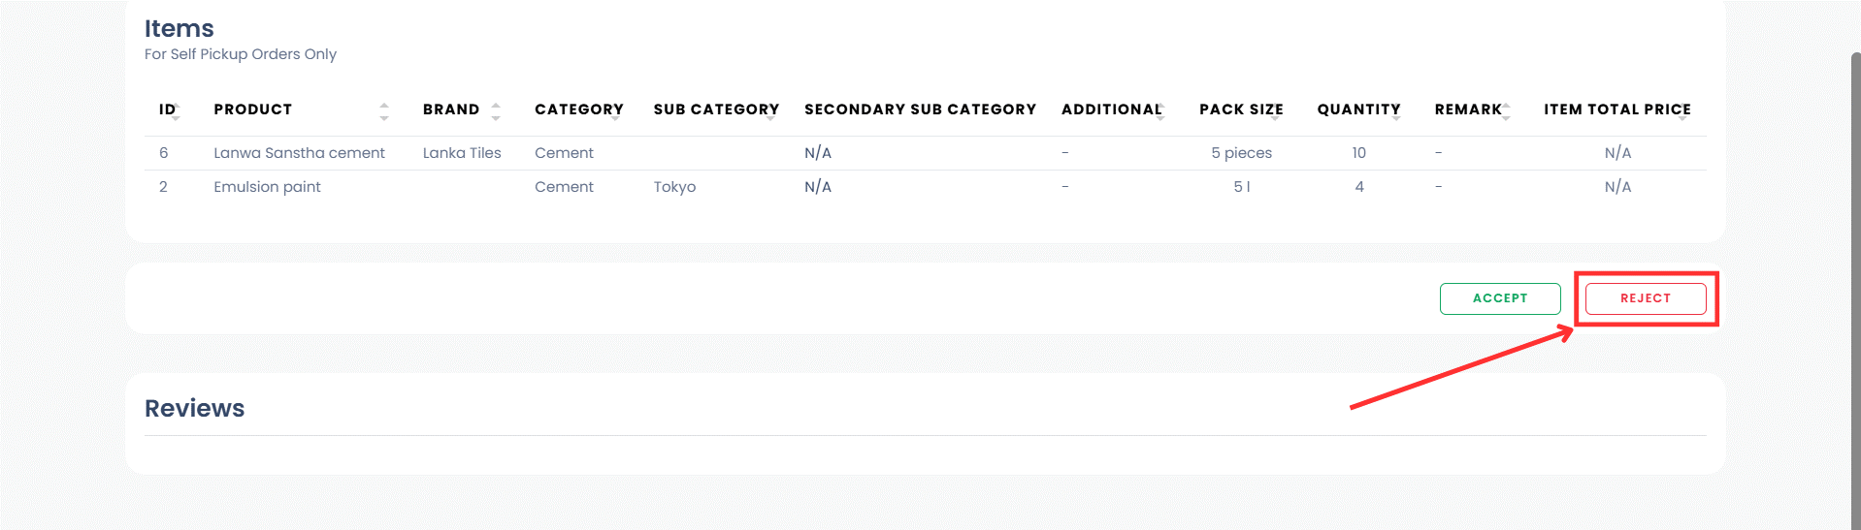Sort by the QUANTITY column header
The height and width of the screenshot is (530, 1861).
1357,109
